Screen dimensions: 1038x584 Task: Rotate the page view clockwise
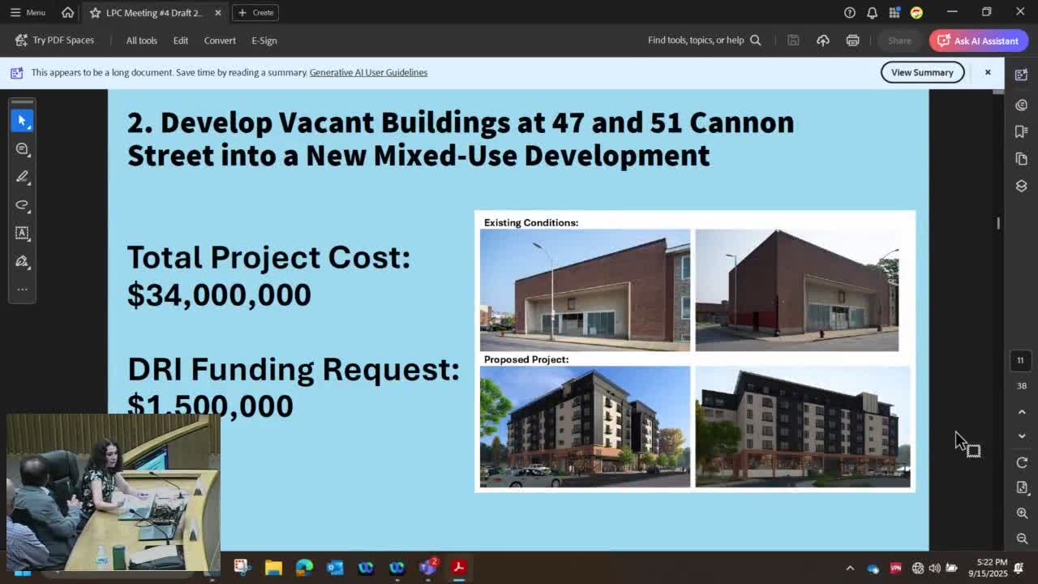pyautogui.click(x=1021, y=462)
